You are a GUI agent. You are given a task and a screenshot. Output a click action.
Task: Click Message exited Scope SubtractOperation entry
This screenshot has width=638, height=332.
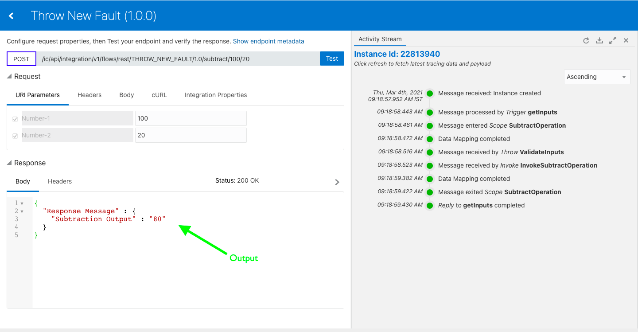tap(500, 192)
